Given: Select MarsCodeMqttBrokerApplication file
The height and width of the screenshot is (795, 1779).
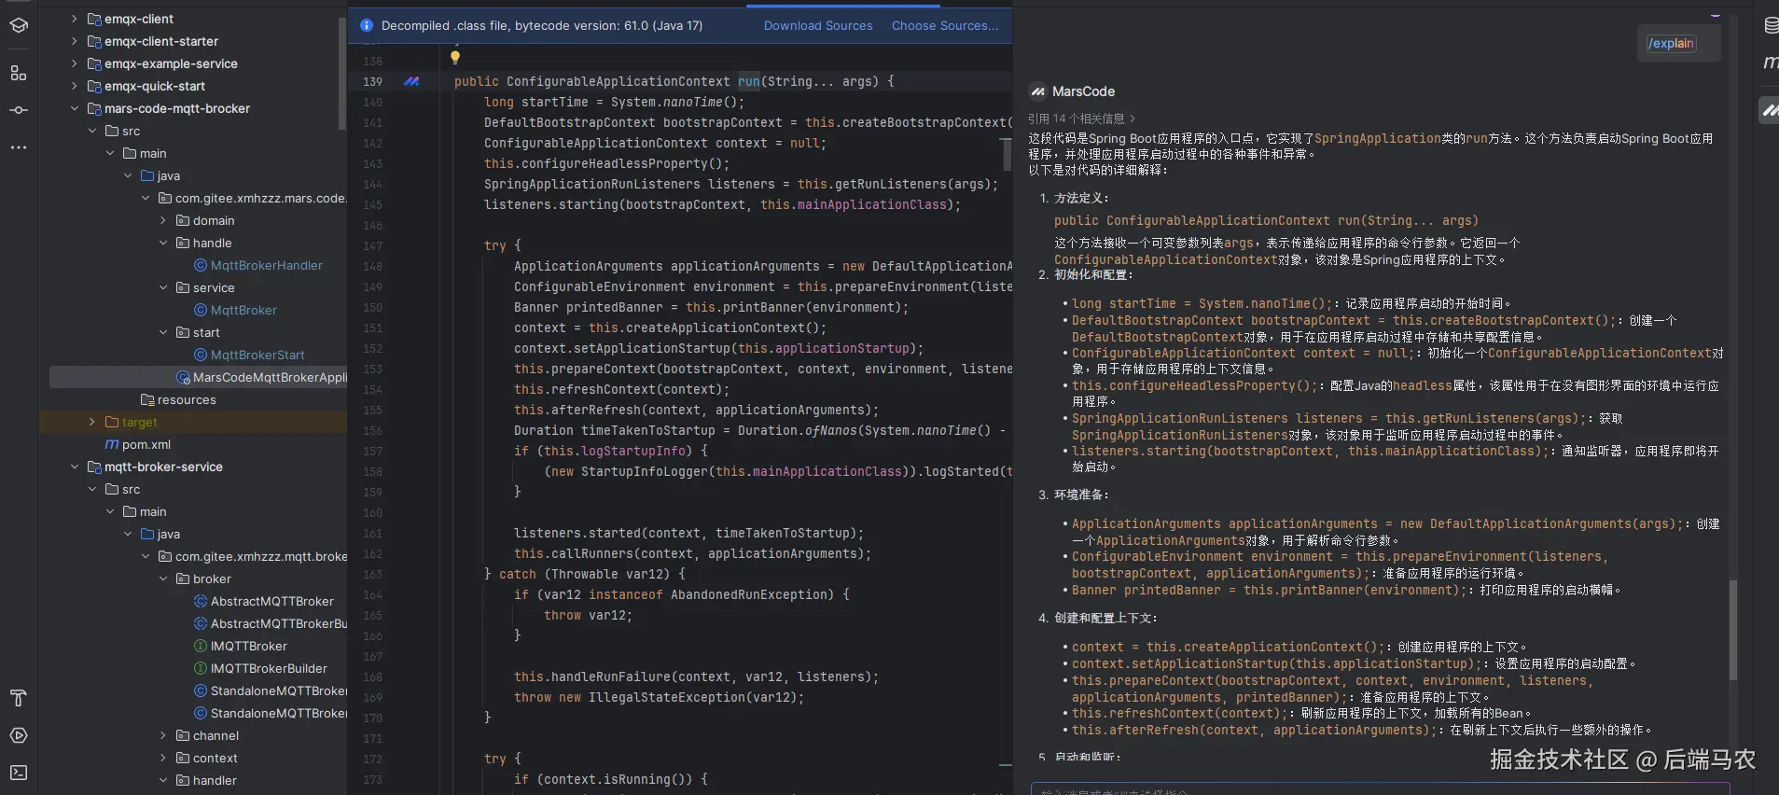Looking at the screenshot, I should click(x=261, y=377).
